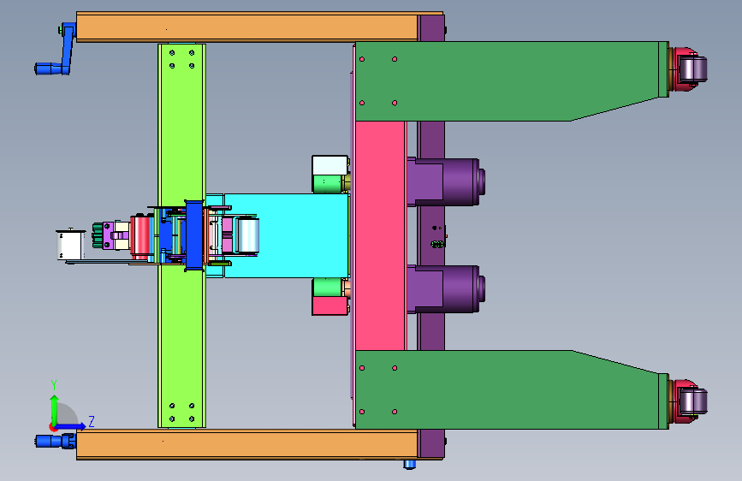This screenshot has width=742, height=481.
Task: Select the top orange beam
Action: (247, 28)
